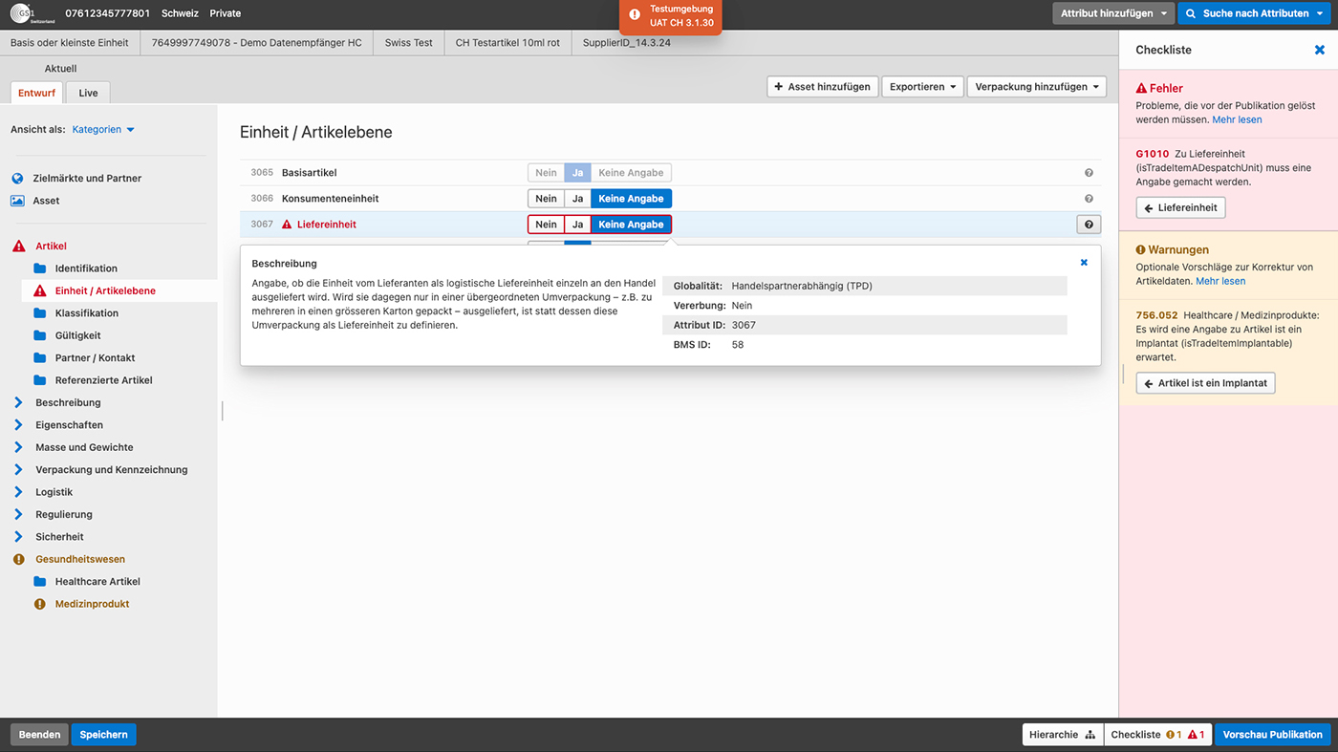Open the Exportieren dropdown

922,87
